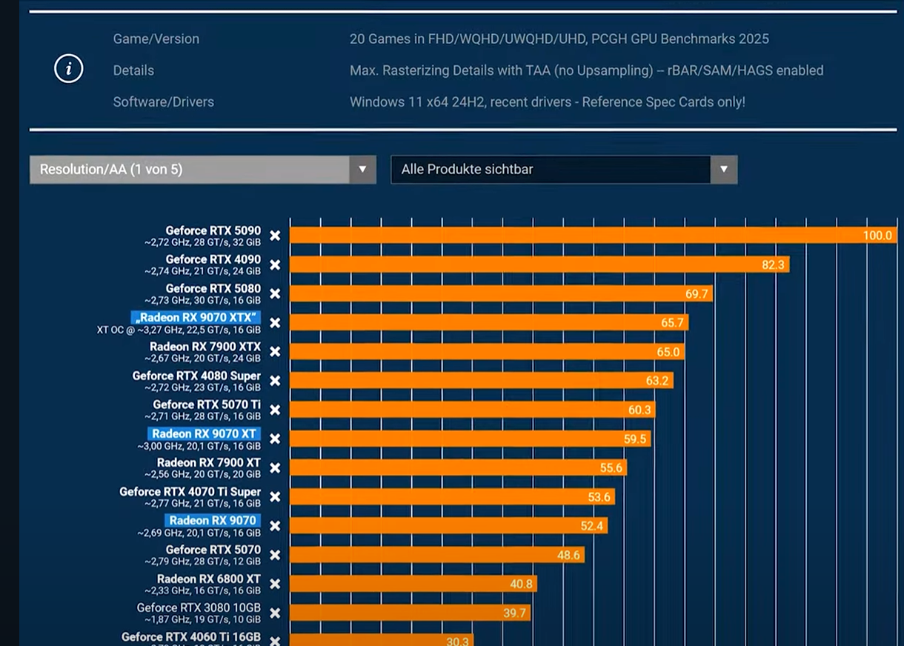Click the 55.6 bar for RX 7900 XT
Viewport: 904px width, 646px height.
click(459, 467)
